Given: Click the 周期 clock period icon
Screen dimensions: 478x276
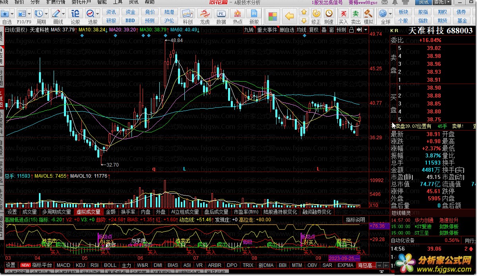Looking at the screenshot, I should click(40, 14).
